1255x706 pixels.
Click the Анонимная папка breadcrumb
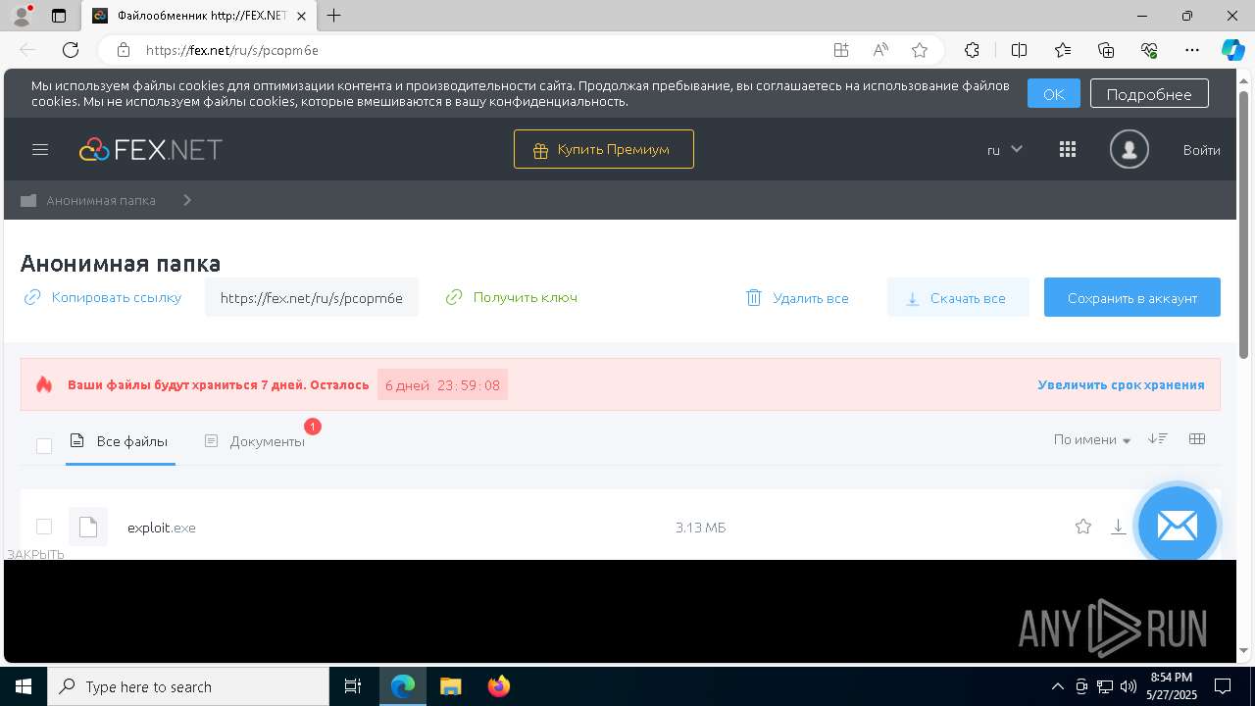[101, 200]
